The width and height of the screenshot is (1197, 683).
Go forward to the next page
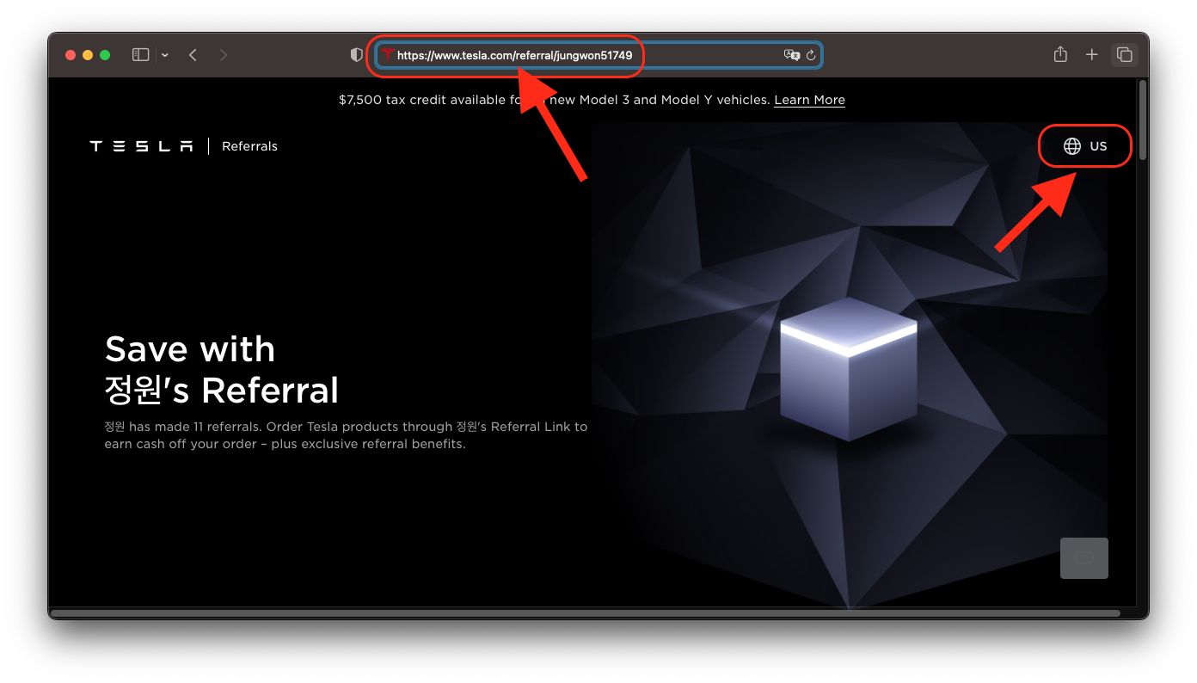224,55
